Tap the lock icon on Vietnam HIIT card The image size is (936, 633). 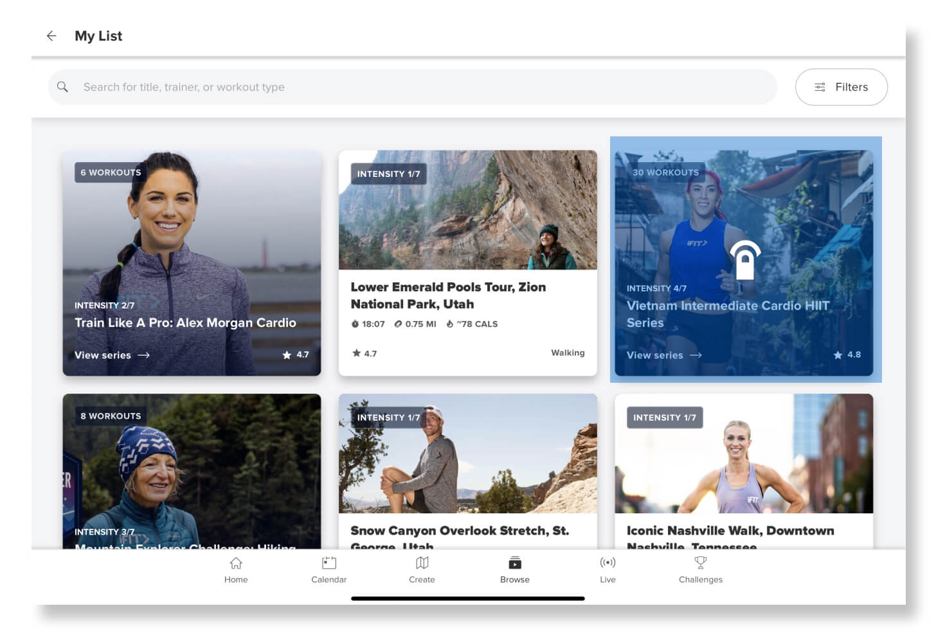(744, 261)
